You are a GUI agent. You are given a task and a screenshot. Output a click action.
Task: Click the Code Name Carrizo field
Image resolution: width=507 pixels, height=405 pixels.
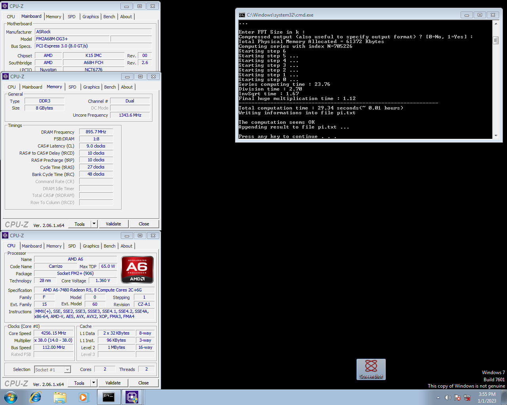55,266
